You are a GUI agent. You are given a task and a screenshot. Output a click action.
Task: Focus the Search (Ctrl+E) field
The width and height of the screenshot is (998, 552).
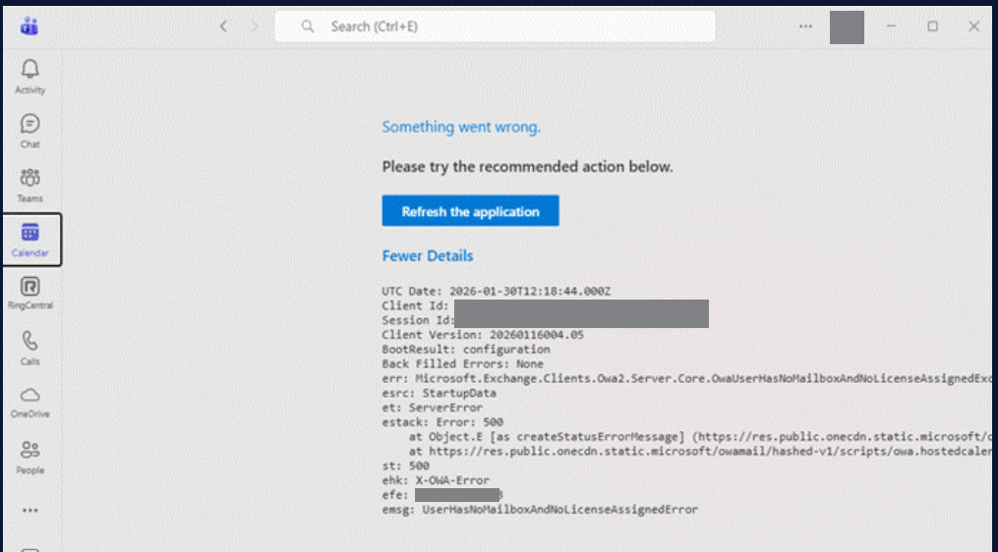point(495,27)
